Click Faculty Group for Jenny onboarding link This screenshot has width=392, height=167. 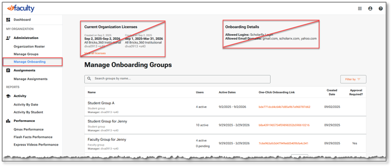click(283, 143)
